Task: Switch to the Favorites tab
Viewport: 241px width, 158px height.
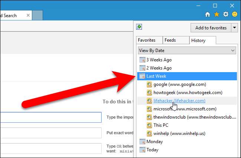Action: click(149, 40)
